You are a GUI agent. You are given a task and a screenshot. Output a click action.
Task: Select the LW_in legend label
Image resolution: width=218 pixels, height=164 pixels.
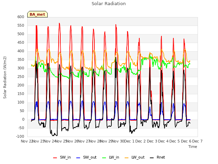114,157
